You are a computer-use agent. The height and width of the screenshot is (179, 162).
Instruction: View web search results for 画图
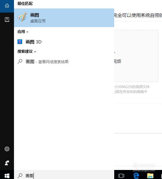coord(64,62)
